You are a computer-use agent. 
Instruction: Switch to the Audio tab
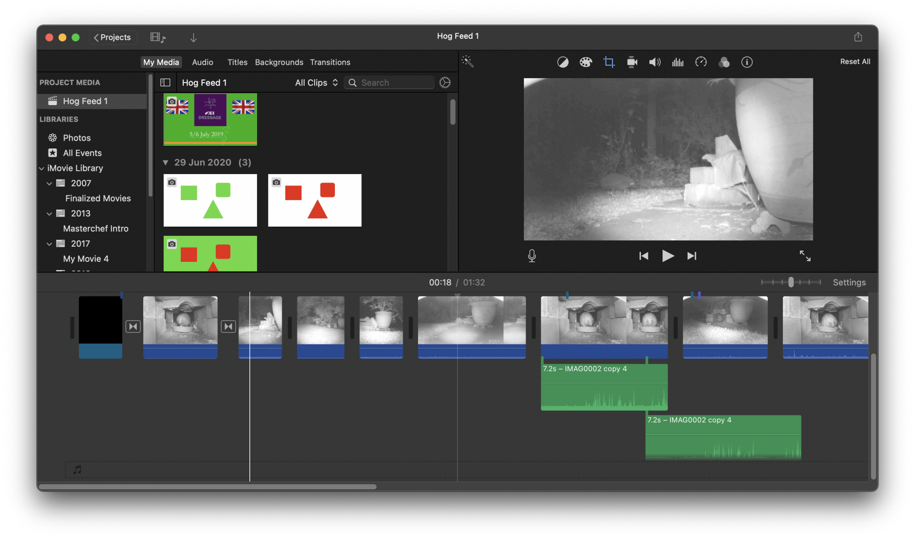[203, 62]
